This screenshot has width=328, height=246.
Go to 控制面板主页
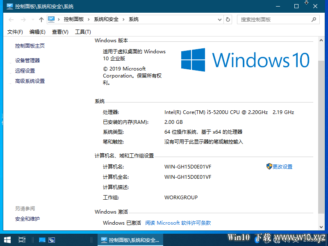[30, 46]
